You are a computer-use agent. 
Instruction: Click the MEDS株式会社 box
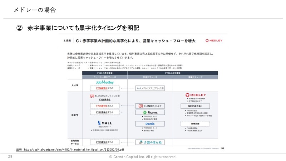click(x=195, y=106)
